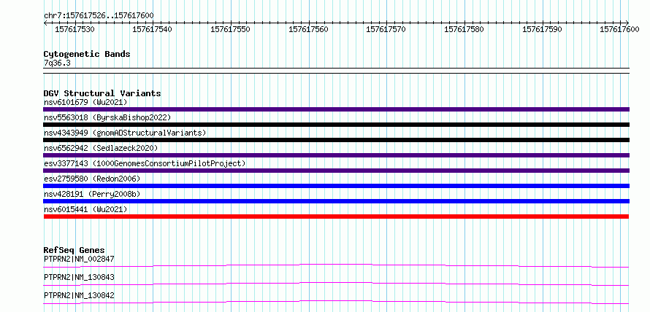Click the chr7:157617526..157617600 region label

click(x=99, y=15)
